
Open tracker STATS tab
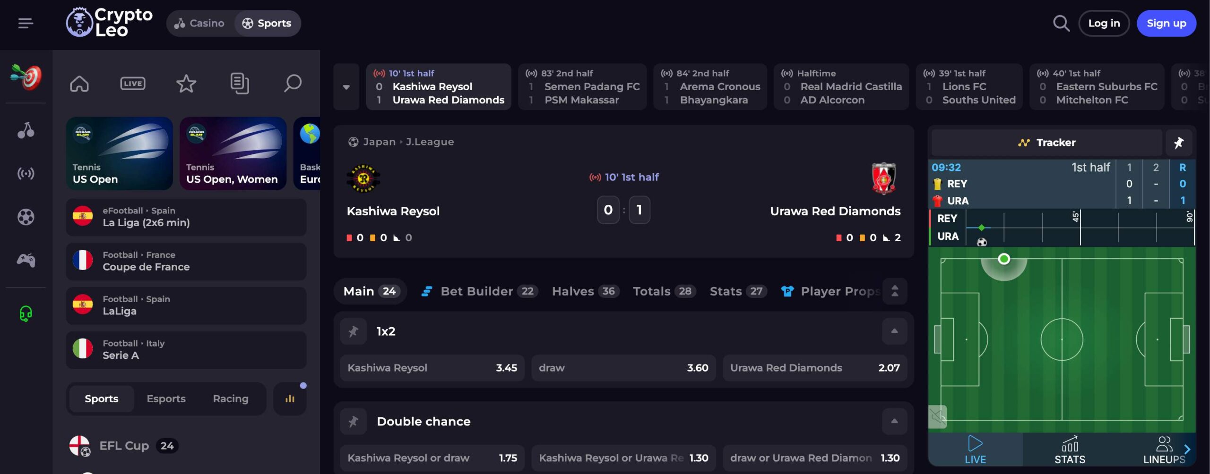click(x=1070, y=450)
